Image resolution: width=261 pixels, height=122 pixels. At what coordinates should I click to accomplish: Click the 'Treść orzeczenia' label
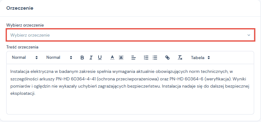pos(22,47)
